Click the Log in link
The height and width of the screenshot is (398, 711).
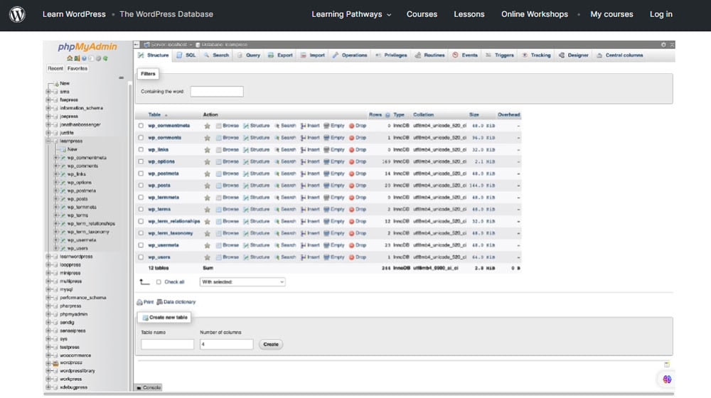[x=661, y=14]
